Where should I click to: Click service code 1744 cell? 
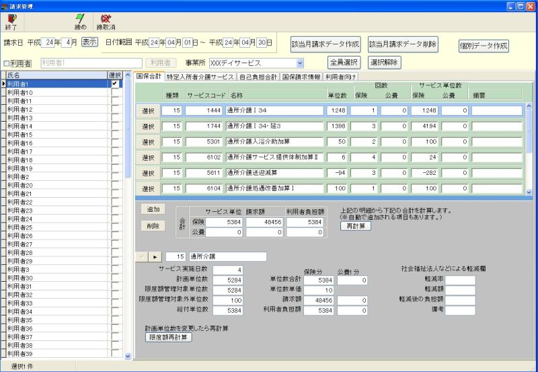204,126
